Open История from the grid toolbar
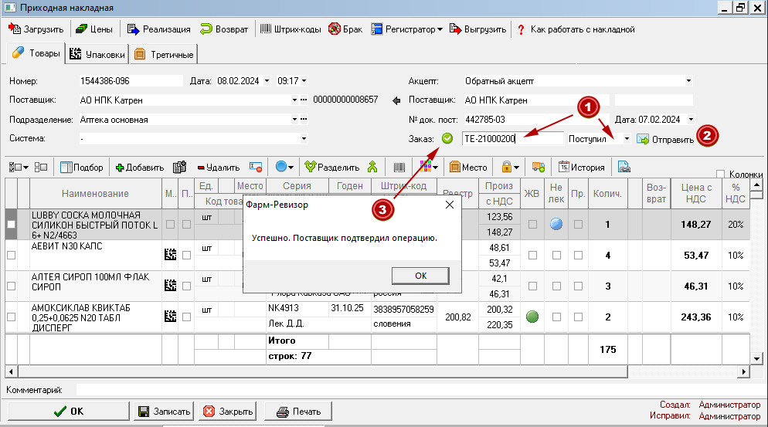768x427 pixels. [x=581, y=168]
